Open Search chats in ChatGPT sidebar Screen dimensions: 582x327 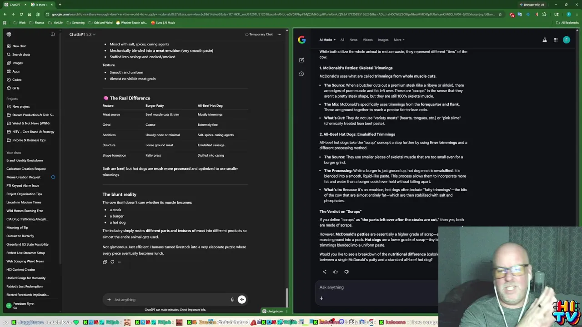coord(18,54)
